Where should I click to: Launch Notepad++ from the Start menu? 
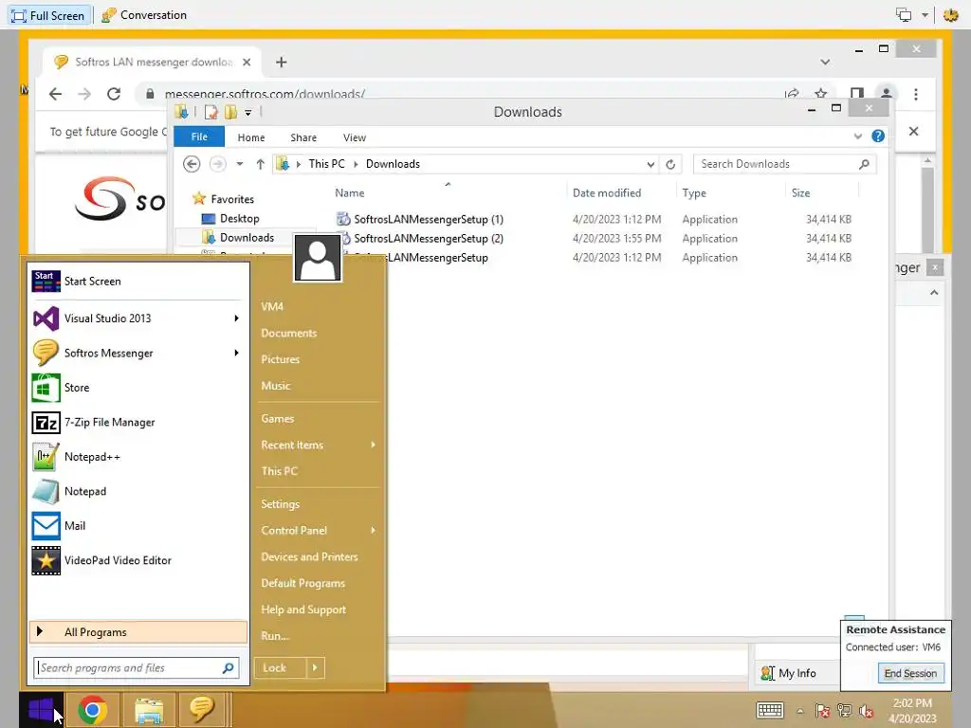point(137,457)
